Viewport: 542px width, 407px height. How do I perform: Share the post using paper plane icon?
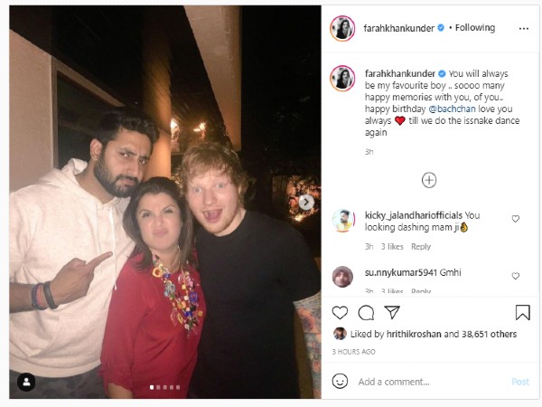tap(392, 312)
